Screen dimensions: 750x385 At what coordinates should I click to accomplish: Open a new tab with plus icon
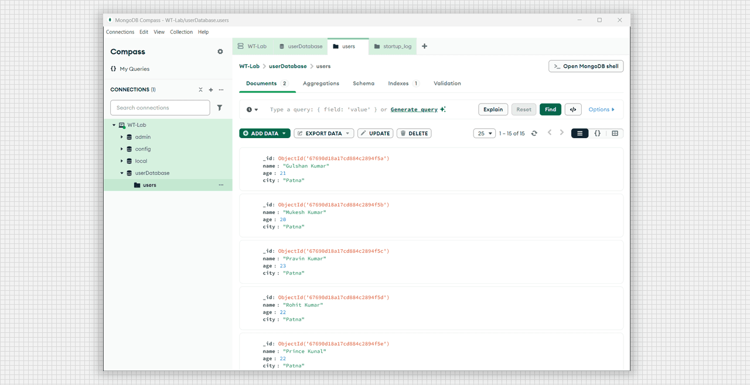pyautogui.click(x=424, y=46)
